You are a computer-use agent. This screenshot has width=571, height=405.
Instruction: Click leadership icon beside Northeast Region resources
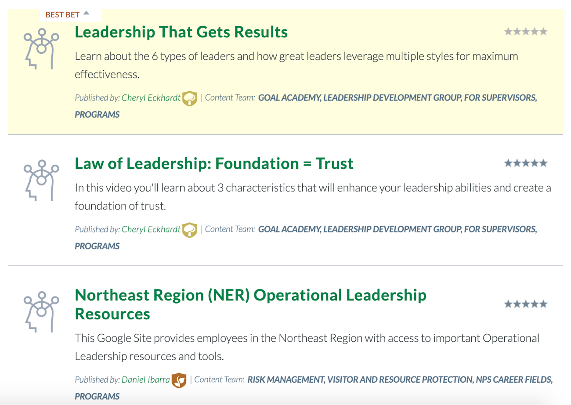[41, 312]
